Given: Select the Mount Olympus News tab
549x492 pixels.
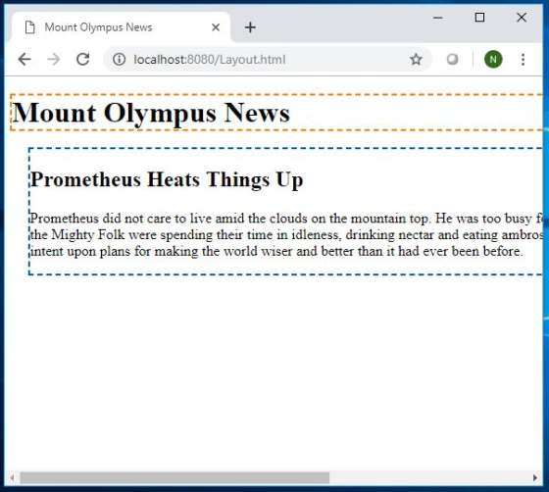Looking at the screenshot, I should click(x=121, y=27).
